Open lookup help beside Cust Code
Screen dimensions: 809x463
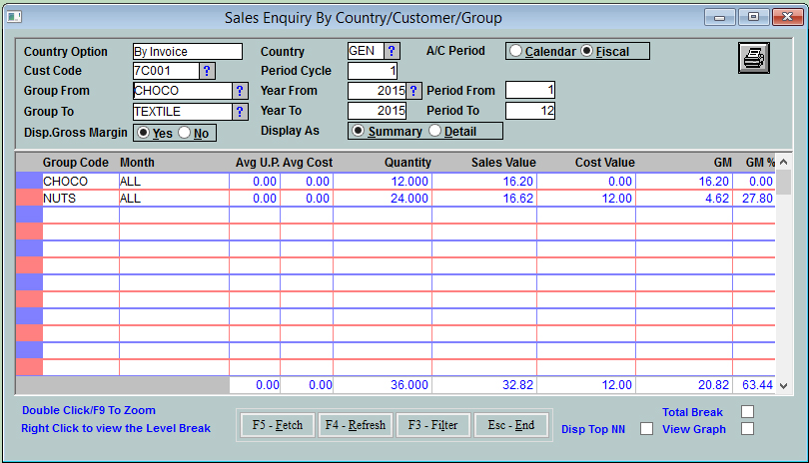[207, 71]
